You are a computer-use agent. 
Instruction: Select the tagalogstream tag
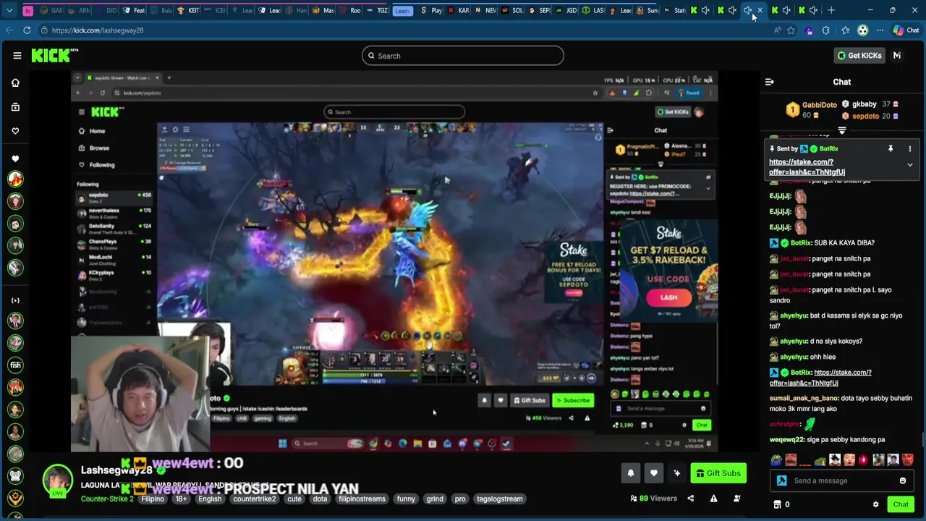(x=499, y=499)
